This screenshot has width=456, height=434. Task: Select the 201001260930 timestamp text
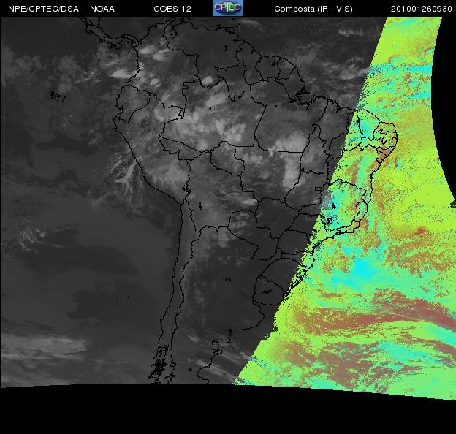coord(422,8)
